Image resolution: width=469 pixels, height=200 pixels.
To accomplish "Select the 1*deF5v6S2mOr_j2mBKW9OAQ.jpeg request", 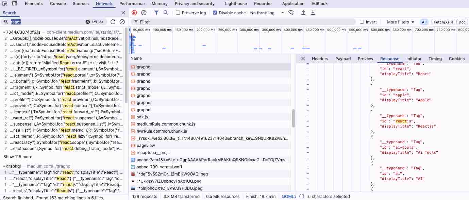I will coord(210,174).
